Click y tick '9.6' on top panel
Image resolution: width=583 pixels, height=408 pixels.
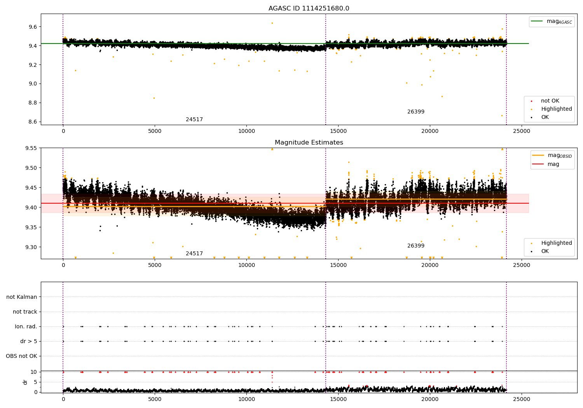click(33, 27)
